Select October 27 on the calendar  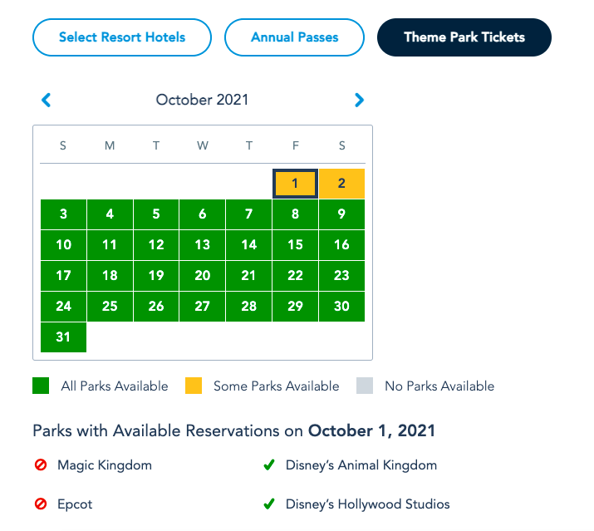202,307
